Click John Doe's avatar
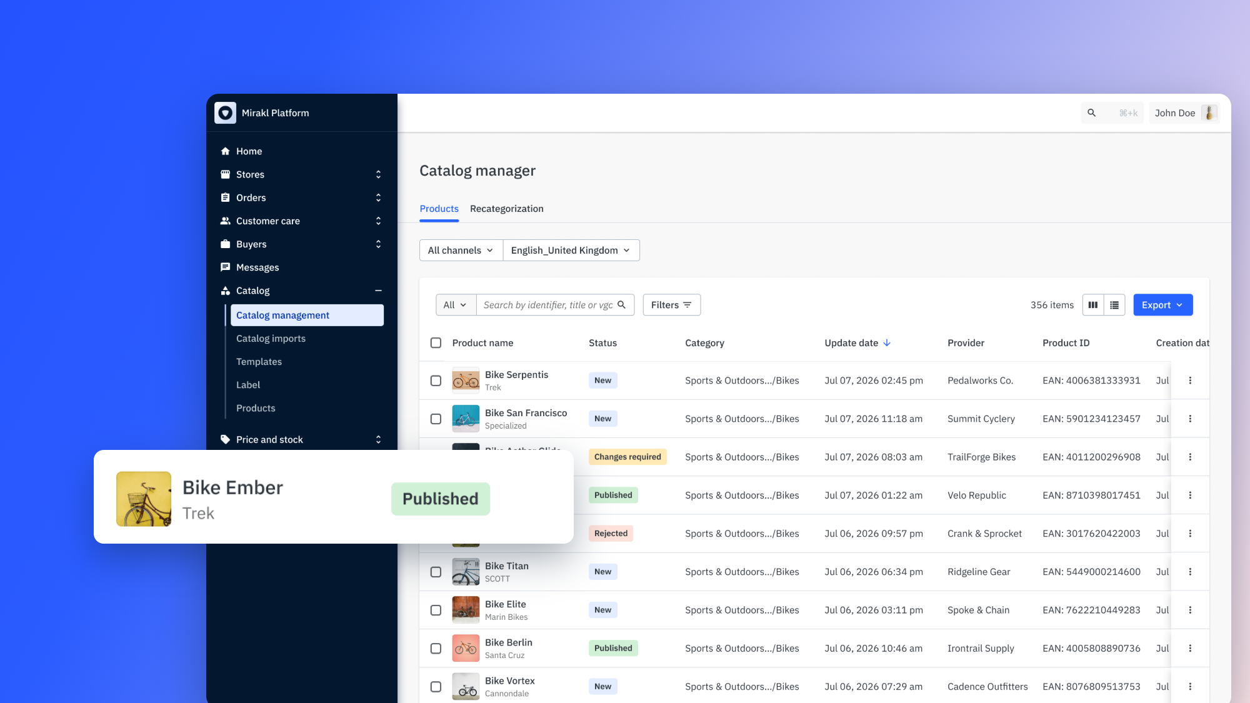The height and width of the screenshot is (703, 1250). point(1209,112)
